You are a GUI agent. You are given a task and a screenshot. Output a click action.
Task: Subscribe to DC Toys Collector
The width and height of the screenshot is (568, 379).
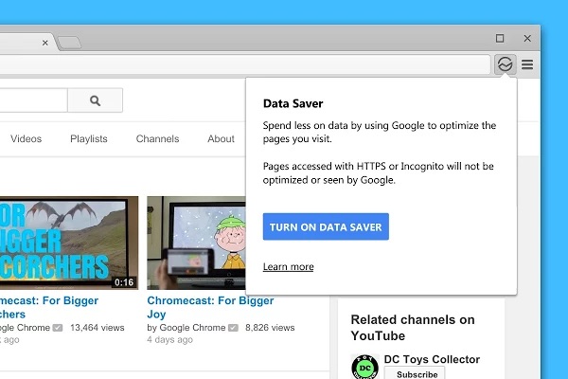[x=415, y=373]
